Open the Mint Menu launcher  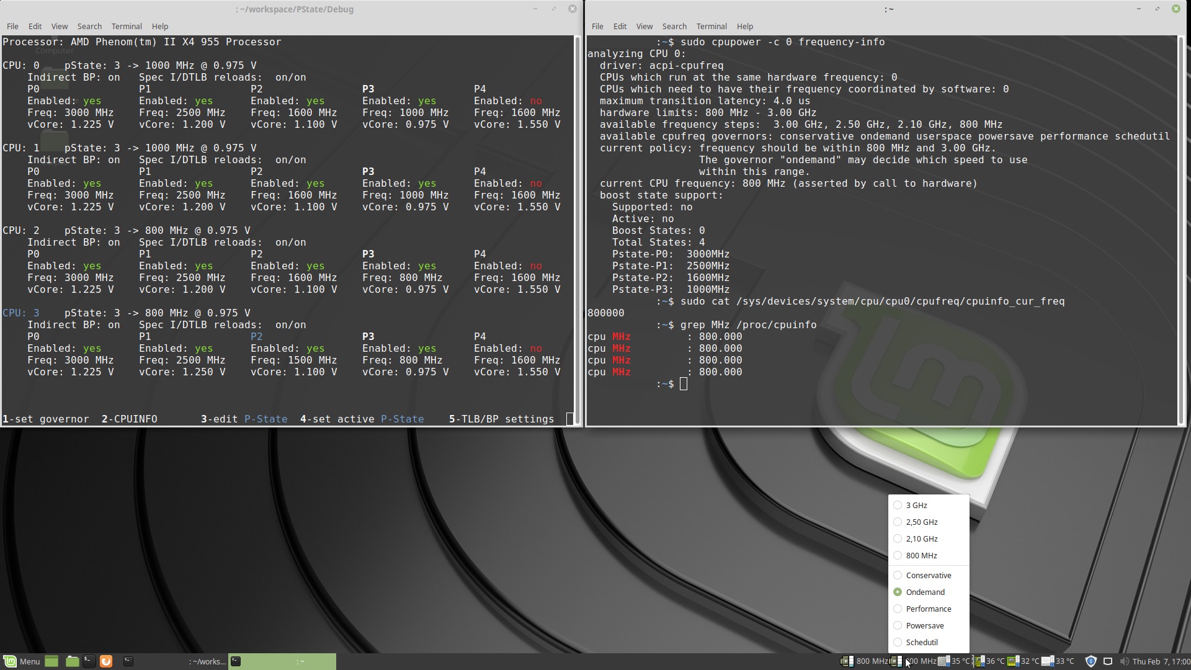click(22, 661)
